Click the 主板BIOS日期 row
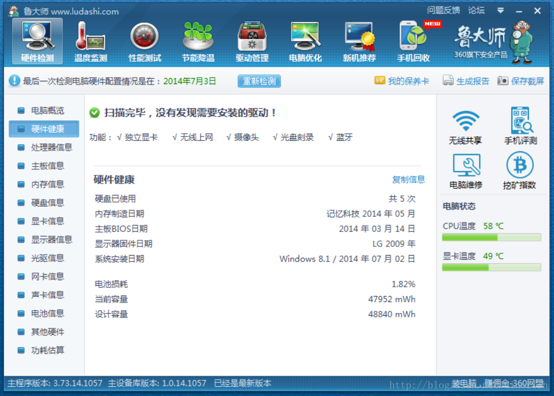 pos(255,229)
